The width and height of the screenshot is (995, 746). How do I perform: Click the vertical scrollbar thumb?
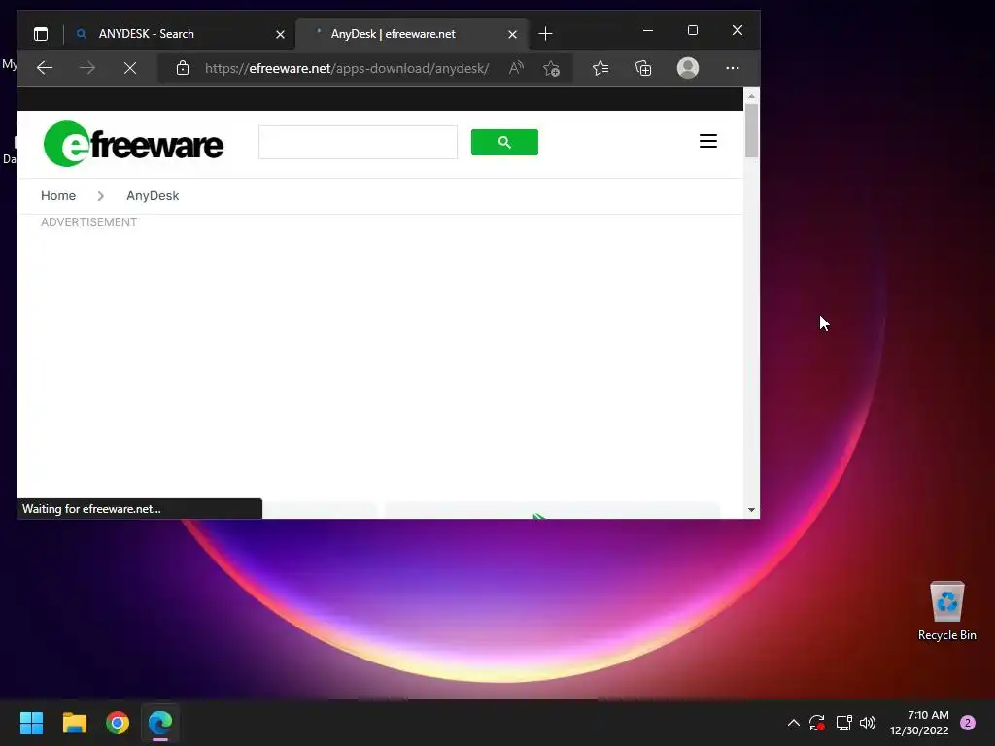[x=751, y=130]
